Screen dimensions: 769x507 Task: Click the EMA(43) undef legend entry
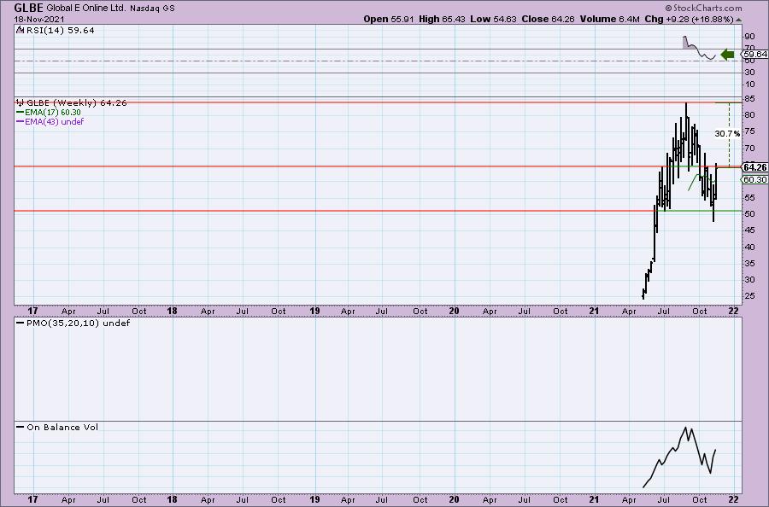coord(54,121)
